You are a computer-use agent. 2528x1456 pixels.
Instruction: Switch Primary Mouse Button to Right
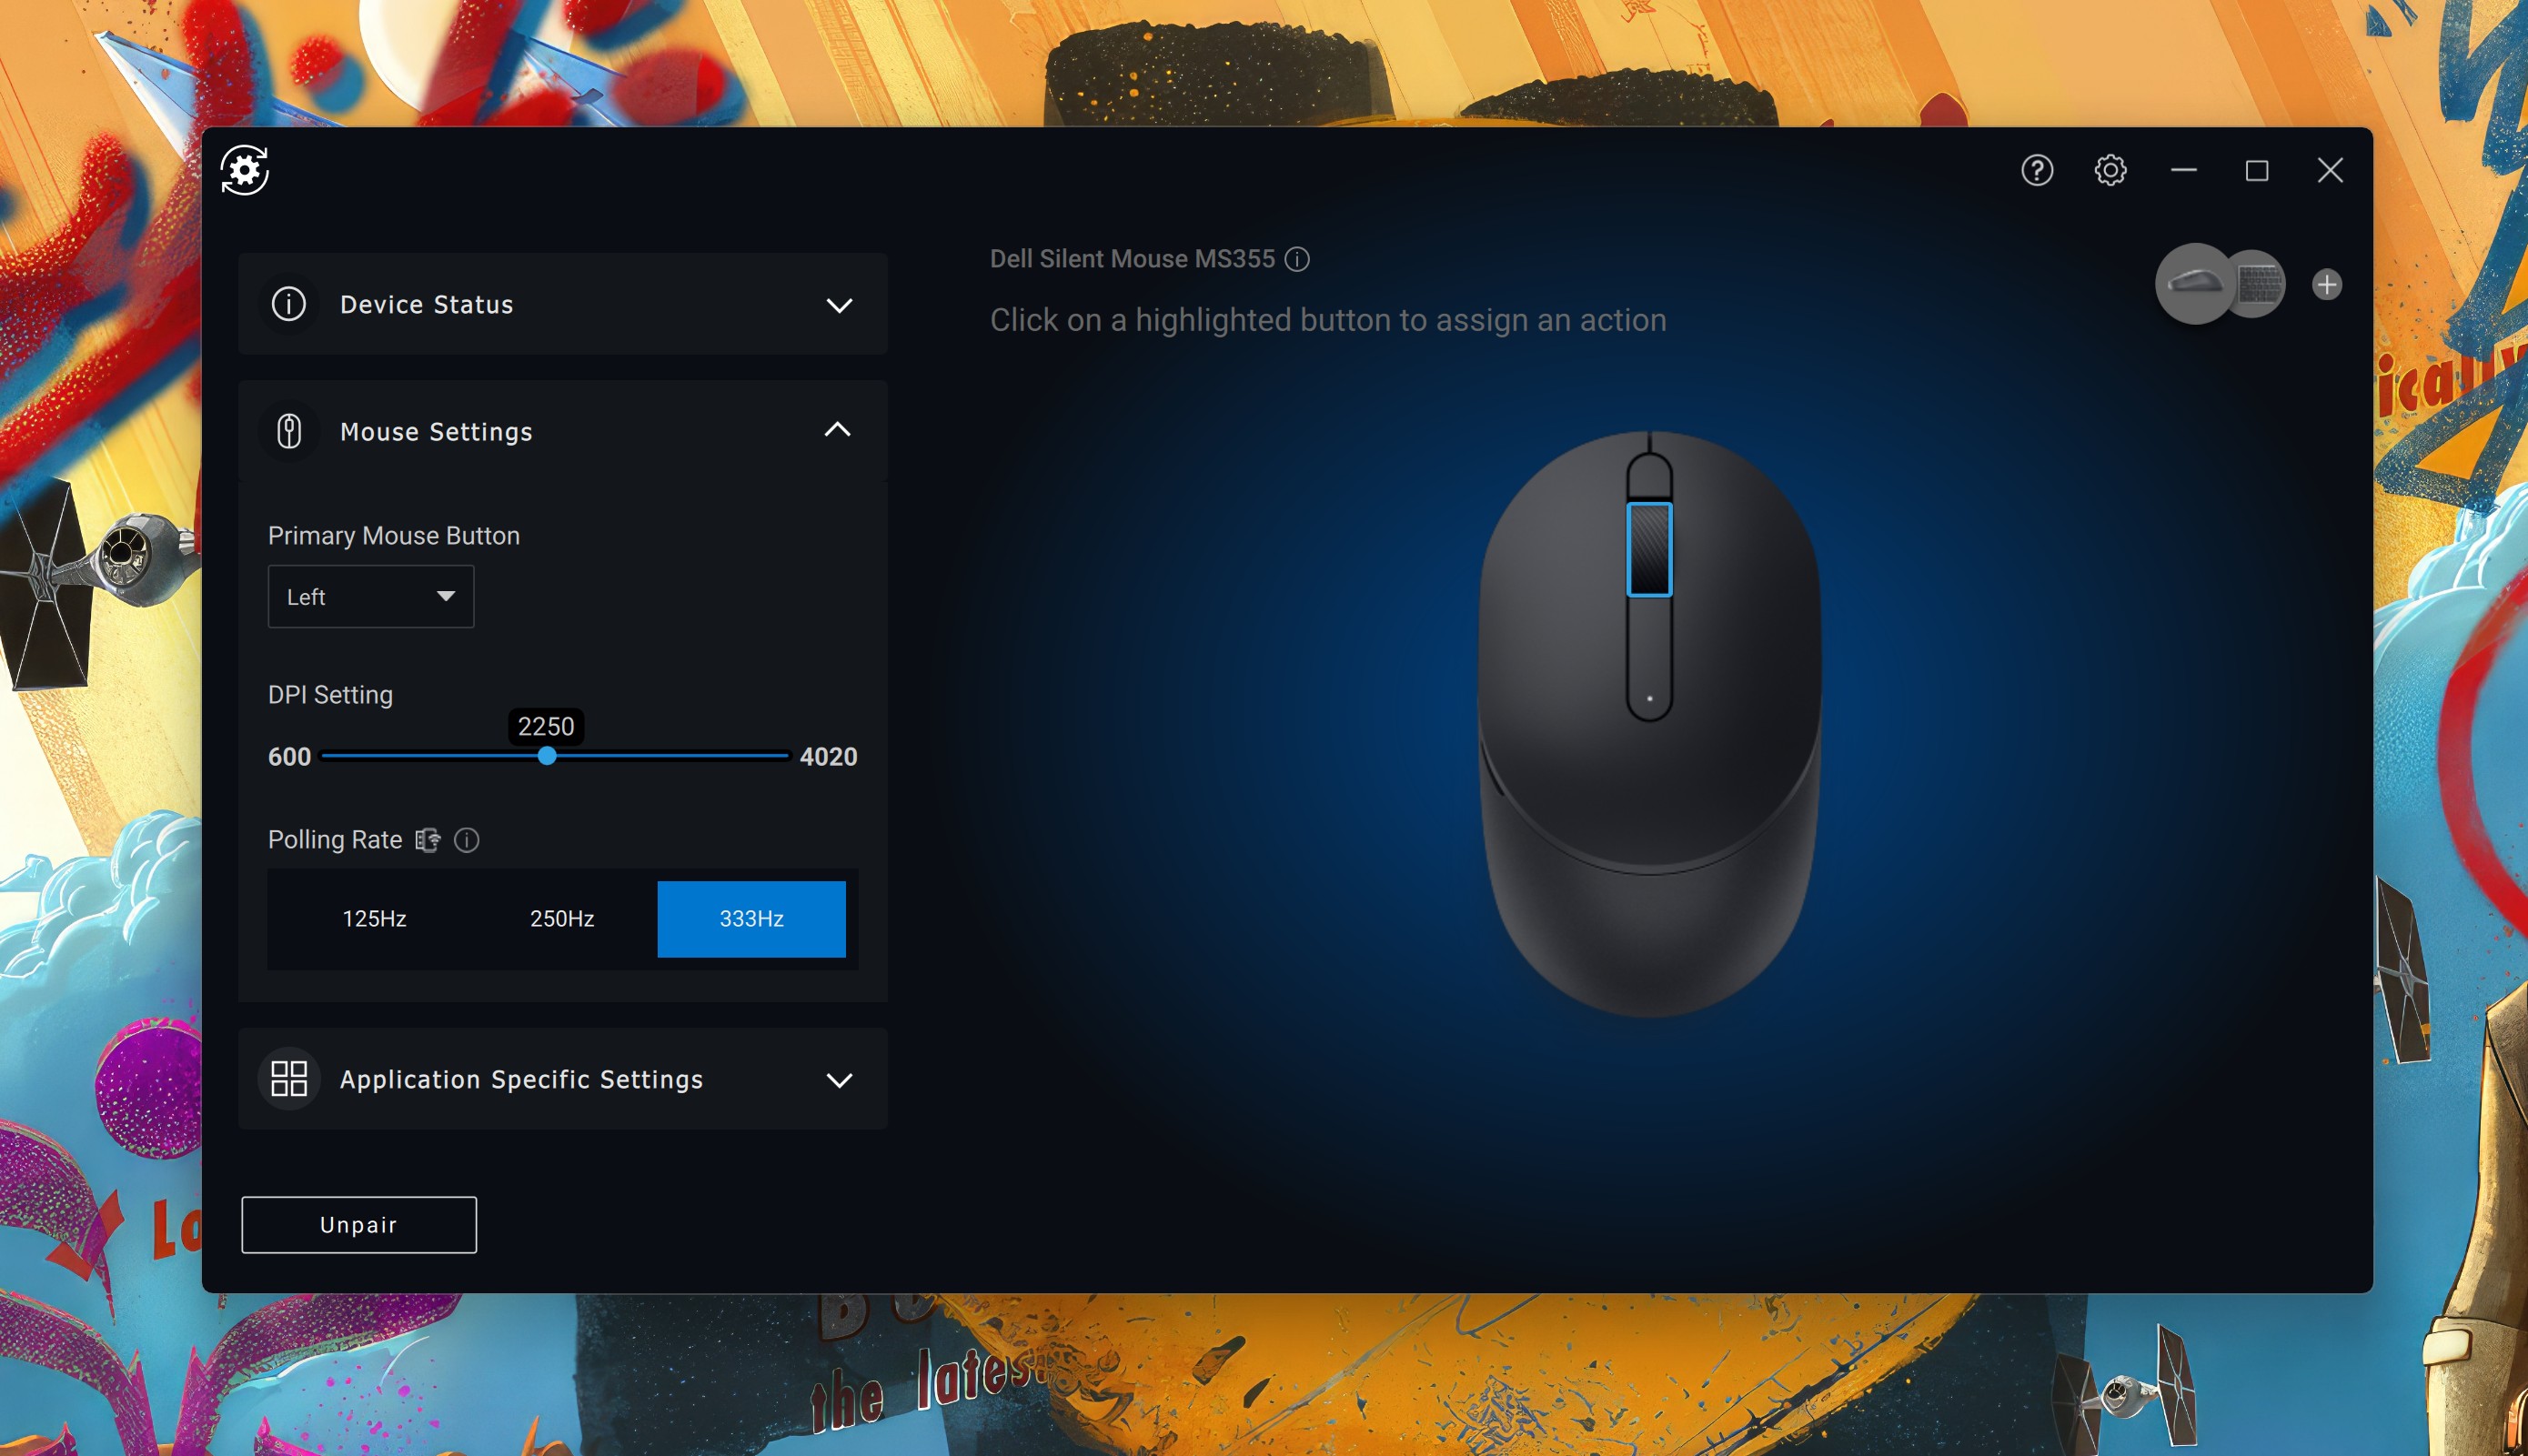click(370, 596)
